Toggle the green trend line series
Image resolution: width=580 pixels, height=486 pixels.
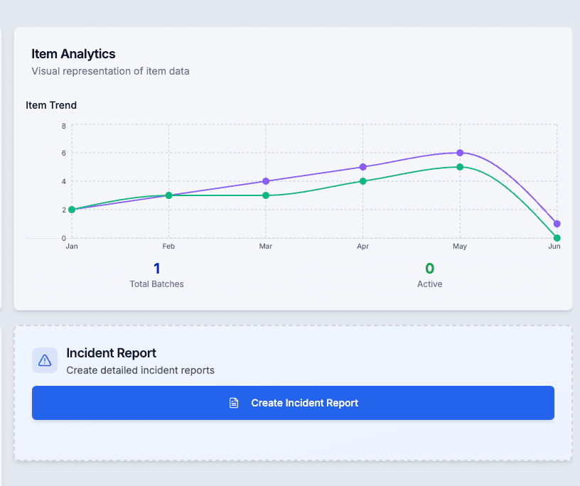[320, 188]
